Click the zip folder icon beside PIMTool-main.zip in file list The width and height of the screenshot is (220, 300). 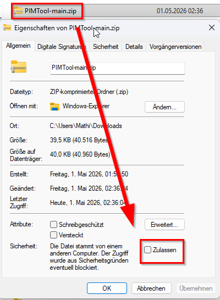click(x=18, y=10)
